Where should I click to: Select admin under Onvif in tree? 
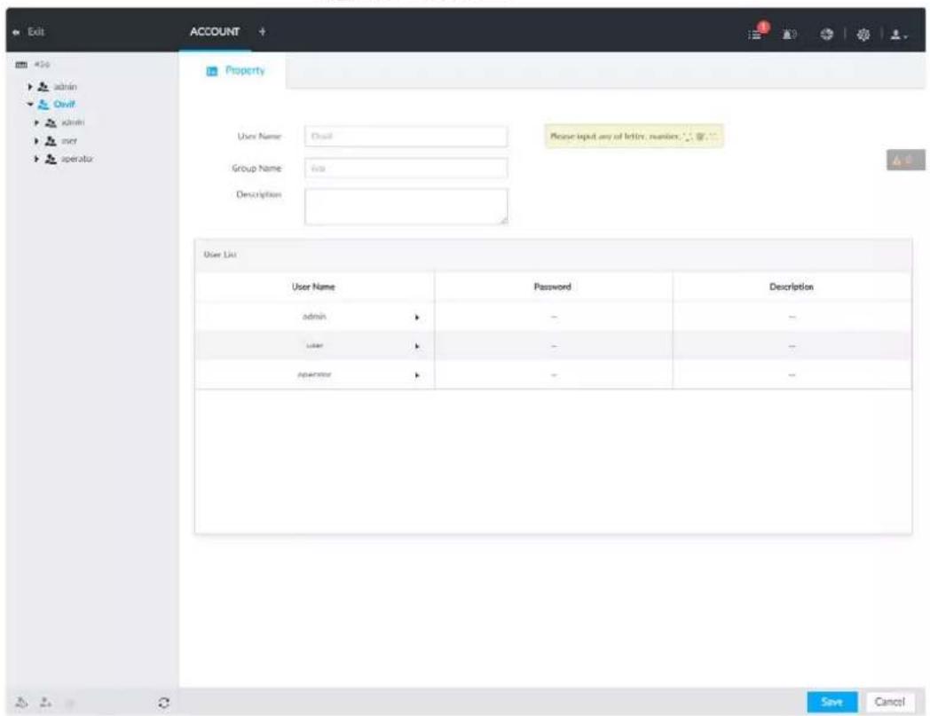click(x=73, y=122)
